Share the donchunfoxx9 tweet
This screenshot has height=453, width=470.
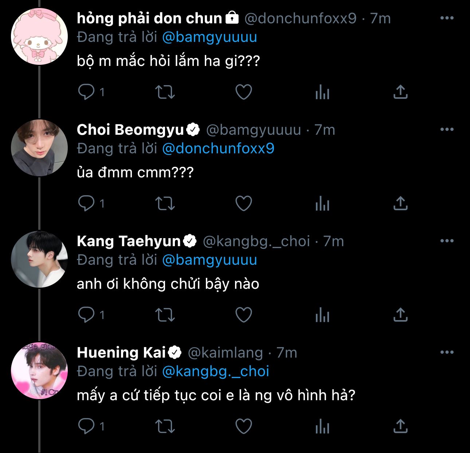tap(400, 92)
